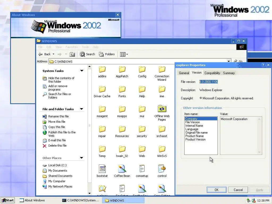Open the Favorites menu

coord(71,47)
